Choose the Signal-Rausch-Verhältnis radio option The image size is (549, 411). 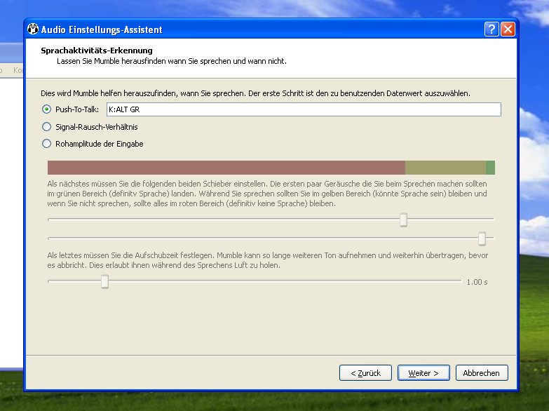pyautogui.click(x=47, y=127)
